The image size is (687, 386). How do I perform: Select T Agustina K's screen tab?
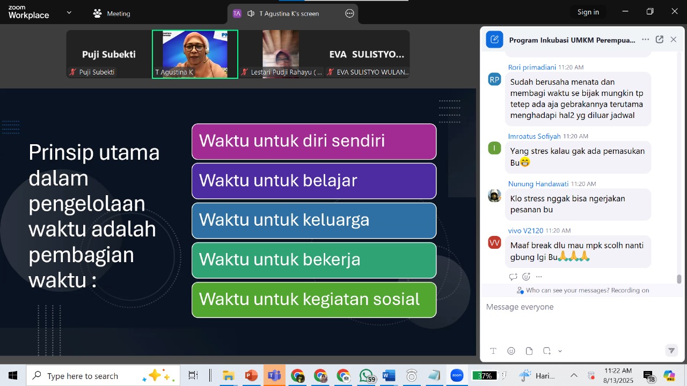point(288,13)
